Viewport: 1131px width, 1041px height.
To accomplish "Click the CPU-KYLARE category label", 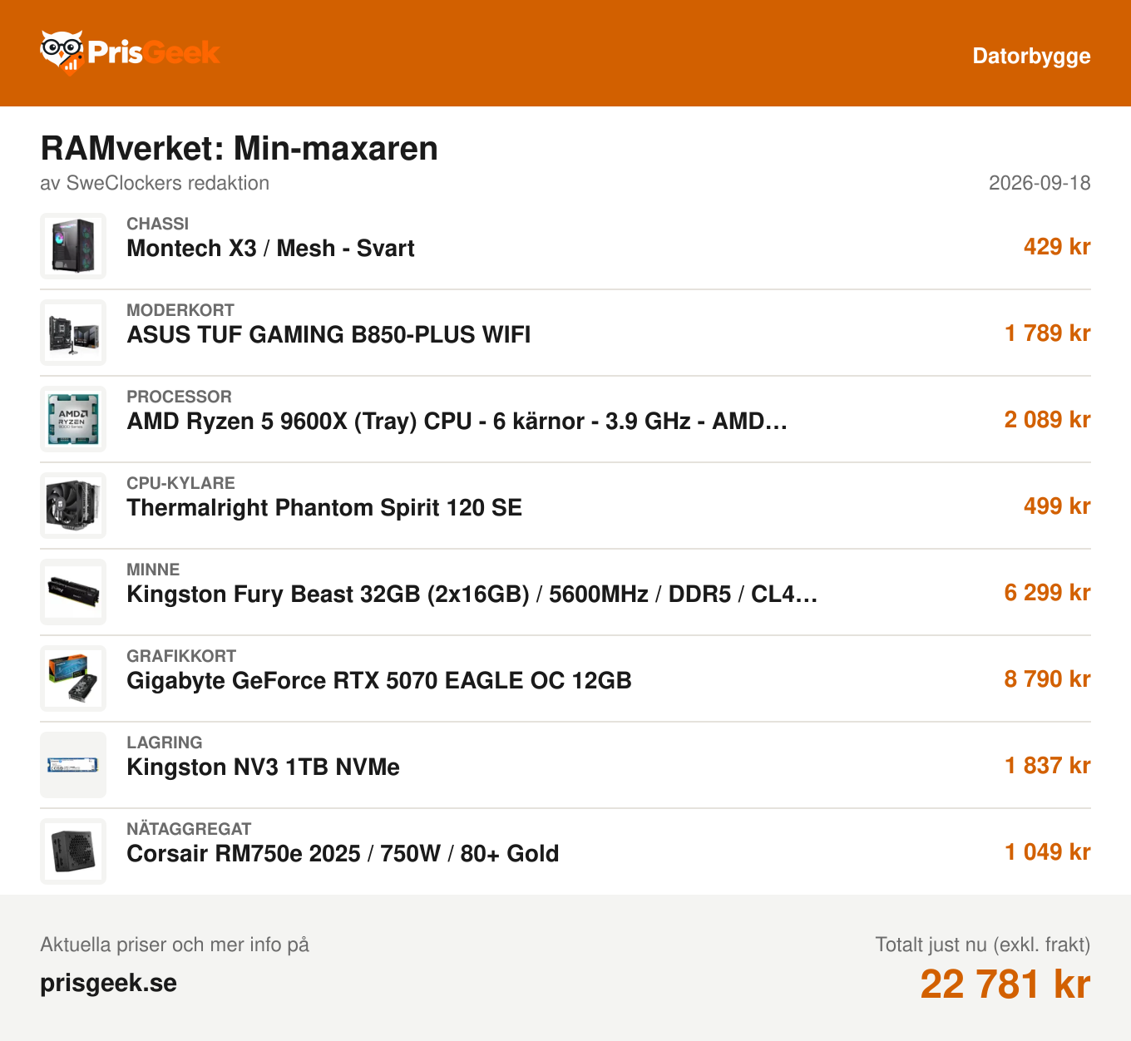I will coord(180,483).
